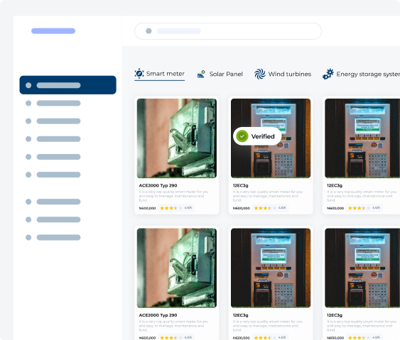Click the Smart meter category icon
400x340 pixels.
(x=139, y=73)
